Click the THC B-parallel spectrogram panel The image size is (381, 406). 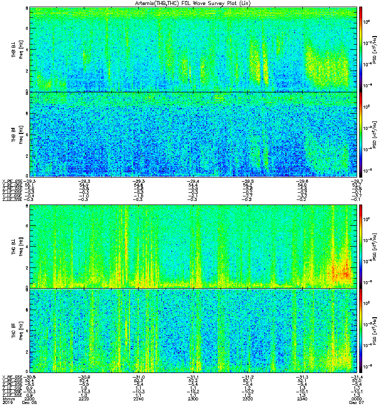pyautogui.click(x=194, y=331)
